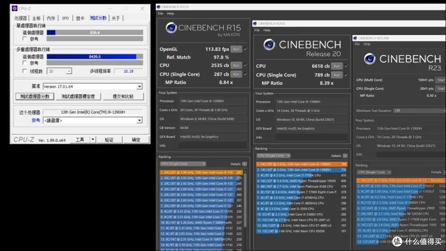
Task: Run the CPU test in Cinebench R20
Action: click(337, 66)
